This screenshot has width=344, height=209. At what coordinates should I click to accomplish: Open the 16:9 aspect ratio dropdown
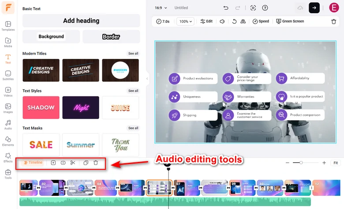[161, 8]
